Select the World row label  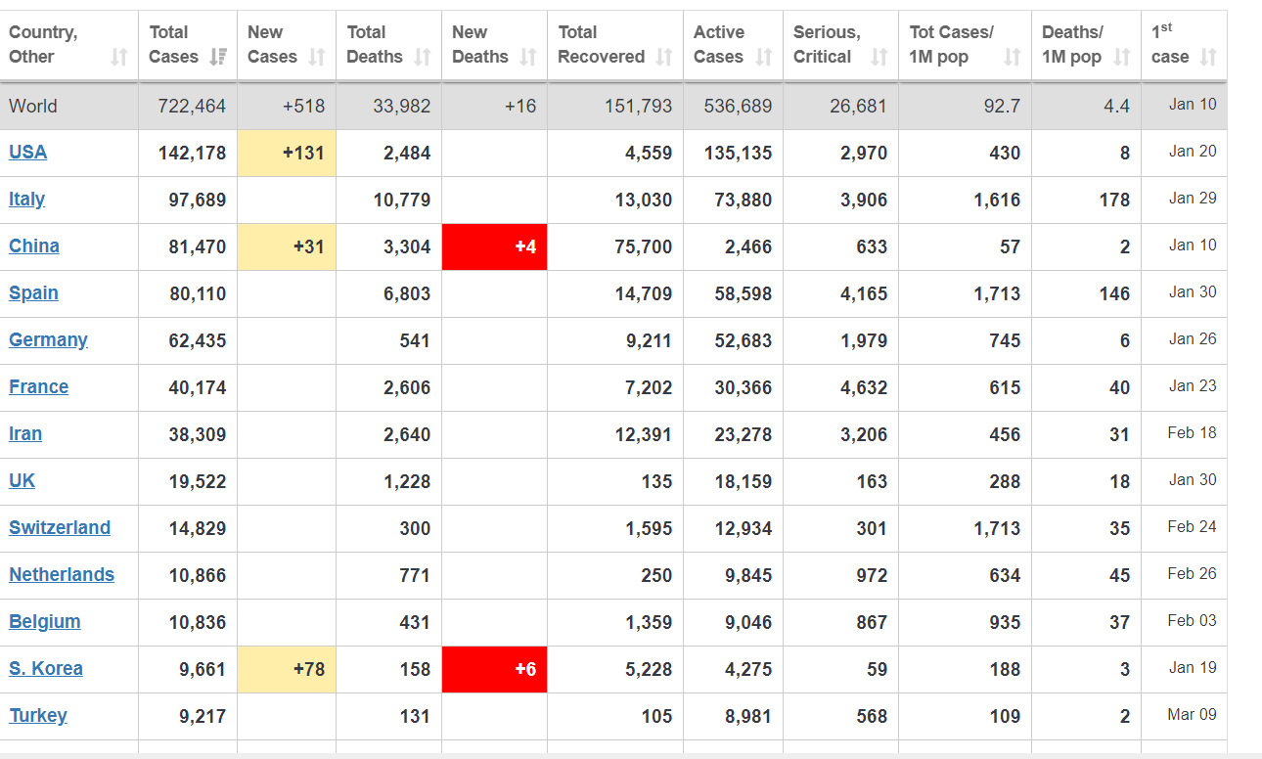pos(33,106)
